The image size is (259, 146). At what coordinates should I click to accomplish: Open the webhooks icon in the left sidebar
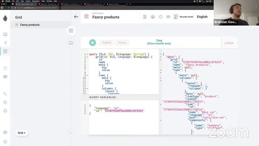[x=5, y=94]
